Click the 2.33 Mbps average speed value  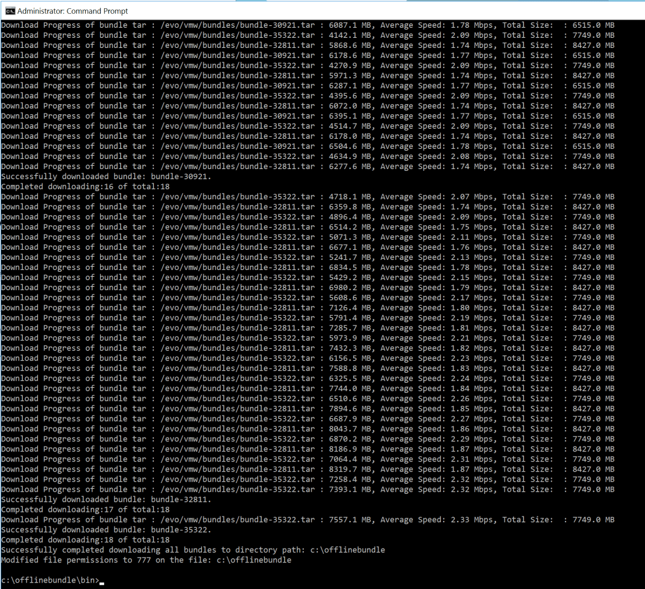point(455,520)
